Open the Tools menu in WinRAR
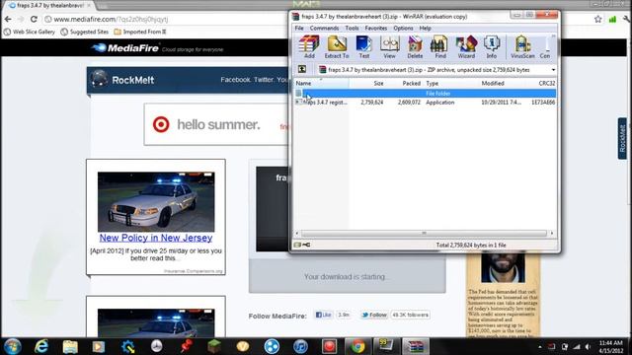The height and width of the screenshot is (355, 632). tap(352, 29)
